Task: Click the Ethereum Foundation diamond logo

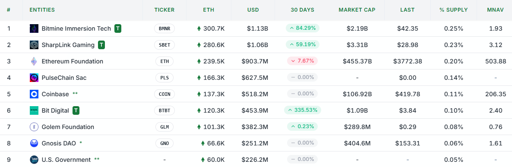Action: pyautogui.click(x=34, y=61)
